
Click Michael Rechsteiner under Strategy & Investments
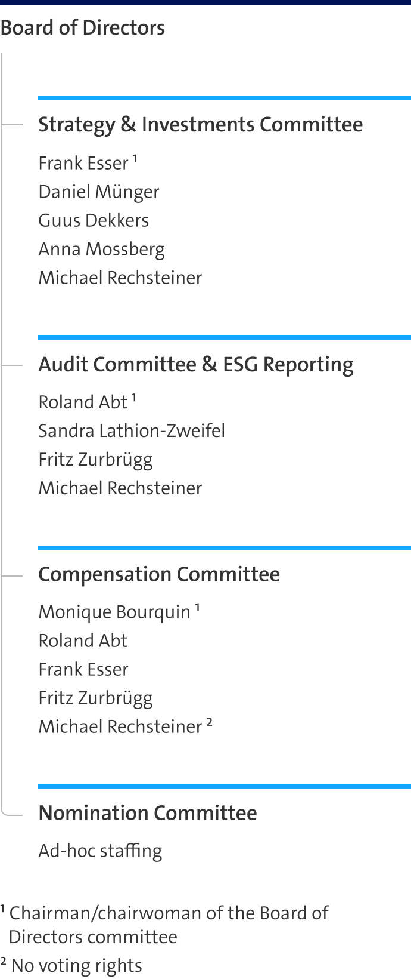click(120, 278)
